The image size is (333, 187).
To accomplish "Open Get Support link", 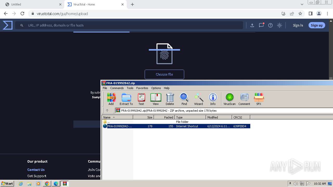I will pos(37,176).
